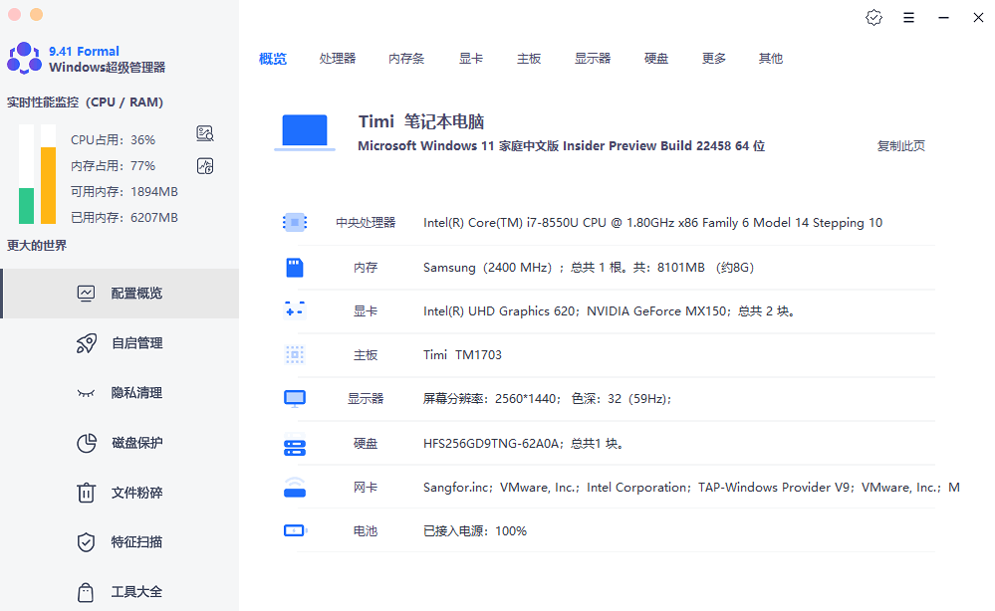Click the Intel Core i7-8550U CPU text
This screenshot has height=611, width=995.
click(652, 223)
